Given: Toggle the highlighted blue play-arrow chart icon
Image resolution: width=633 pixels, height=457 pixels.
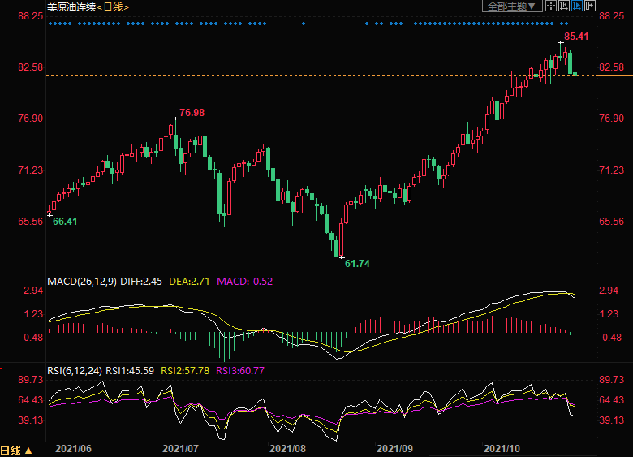Looking at the screenshot, I should (578, 6).
